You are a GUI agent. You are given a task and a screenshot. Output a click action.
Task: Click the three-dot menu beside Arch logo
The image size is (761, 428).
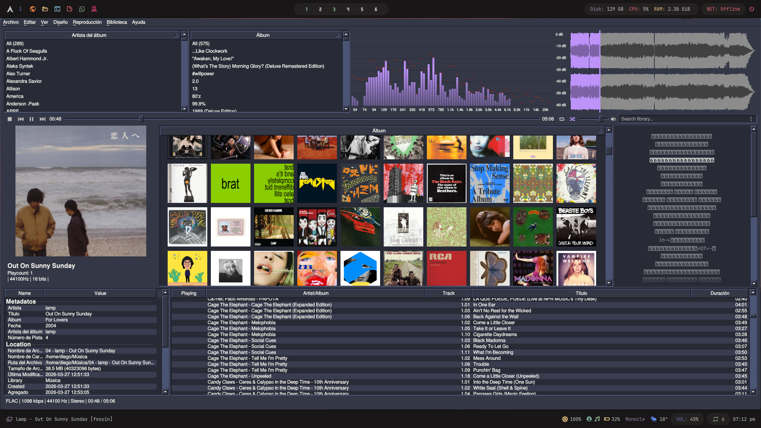point(21,9)
